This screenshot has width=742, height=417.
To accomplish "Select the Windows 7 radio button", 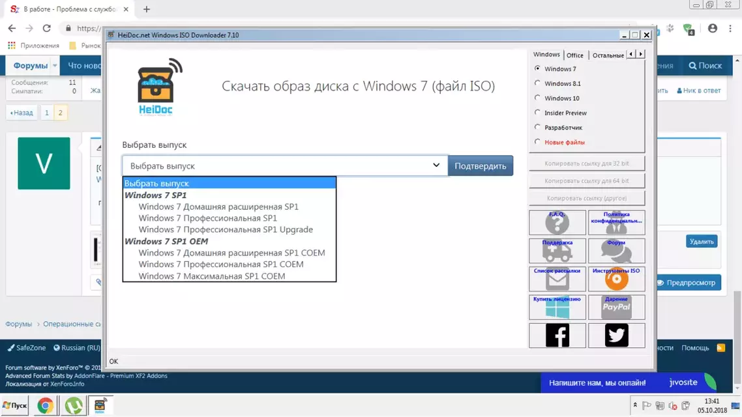I will click(537, 68).
